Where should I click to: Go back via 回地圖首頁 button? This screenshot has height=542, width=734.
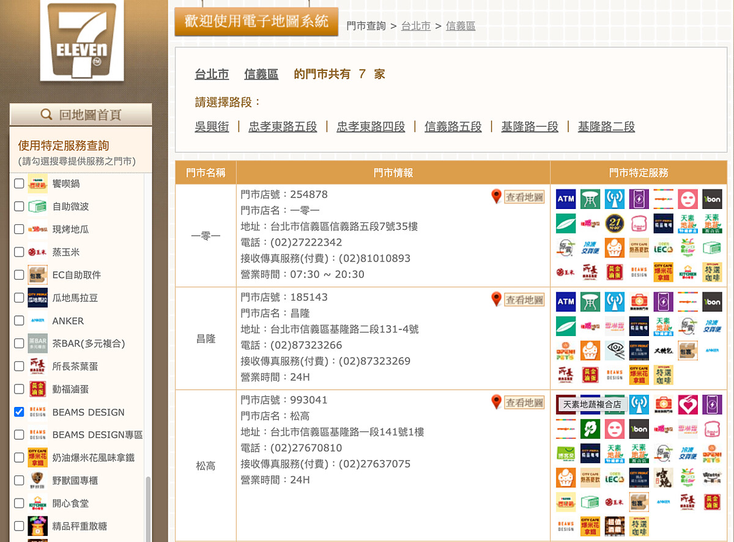pyautogui.click(x=81, y=114)
